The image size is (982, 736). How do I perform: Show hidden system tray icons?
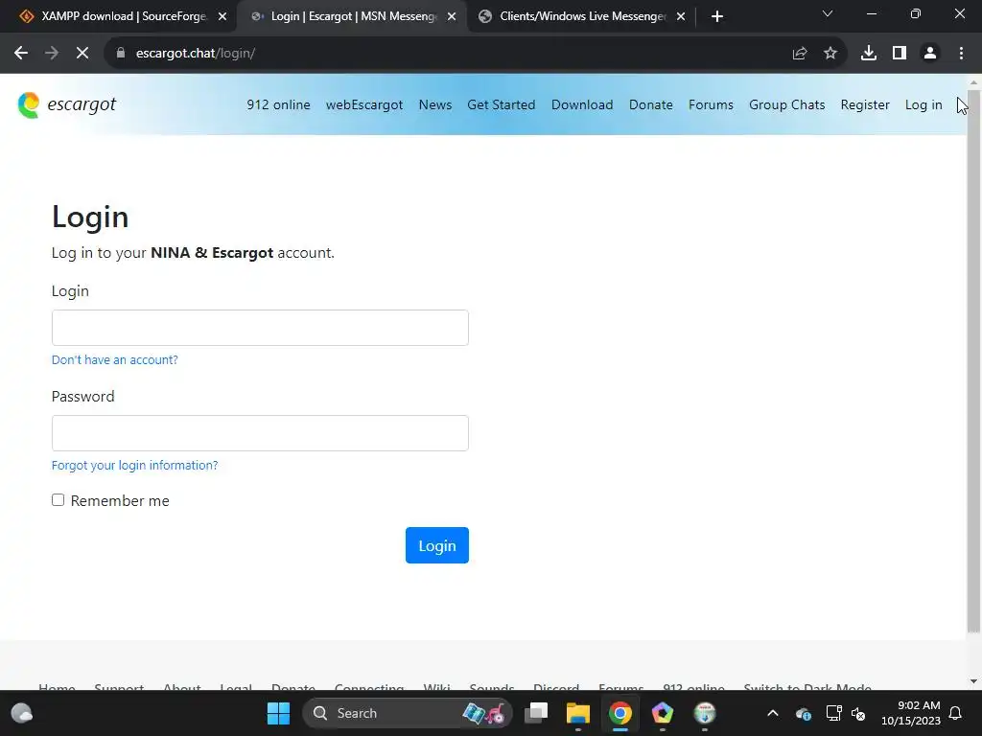[x=773, y=713]
